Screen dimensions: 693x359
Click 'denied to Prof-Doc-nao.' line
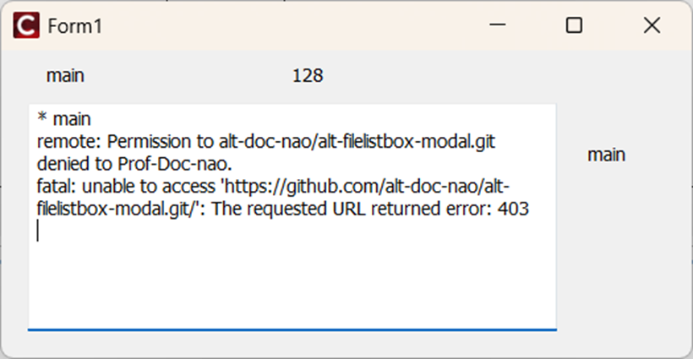[x=135, y=164]
